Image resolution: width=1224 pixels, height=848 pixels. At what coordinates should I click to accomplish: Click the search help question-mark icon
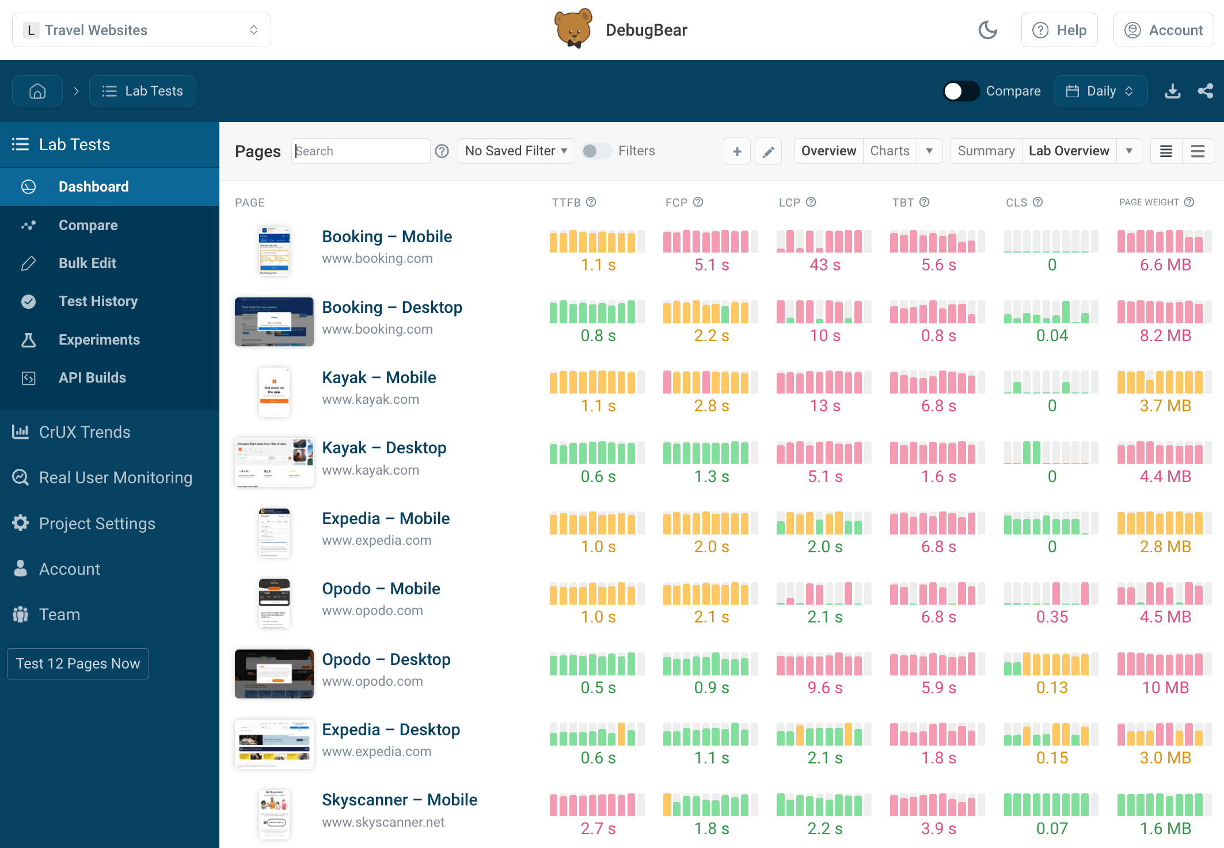[x=442, y=151]
